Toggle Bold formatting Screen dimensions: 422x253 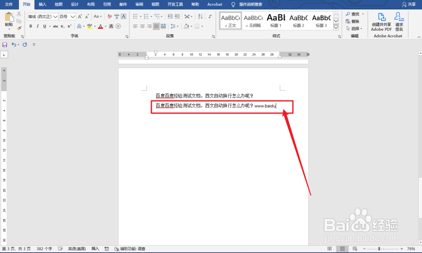(x=31, y=26)
